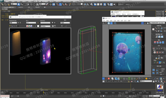Toggle the Angle Snap icon
The image size is (166, 98).
(60, 4)
